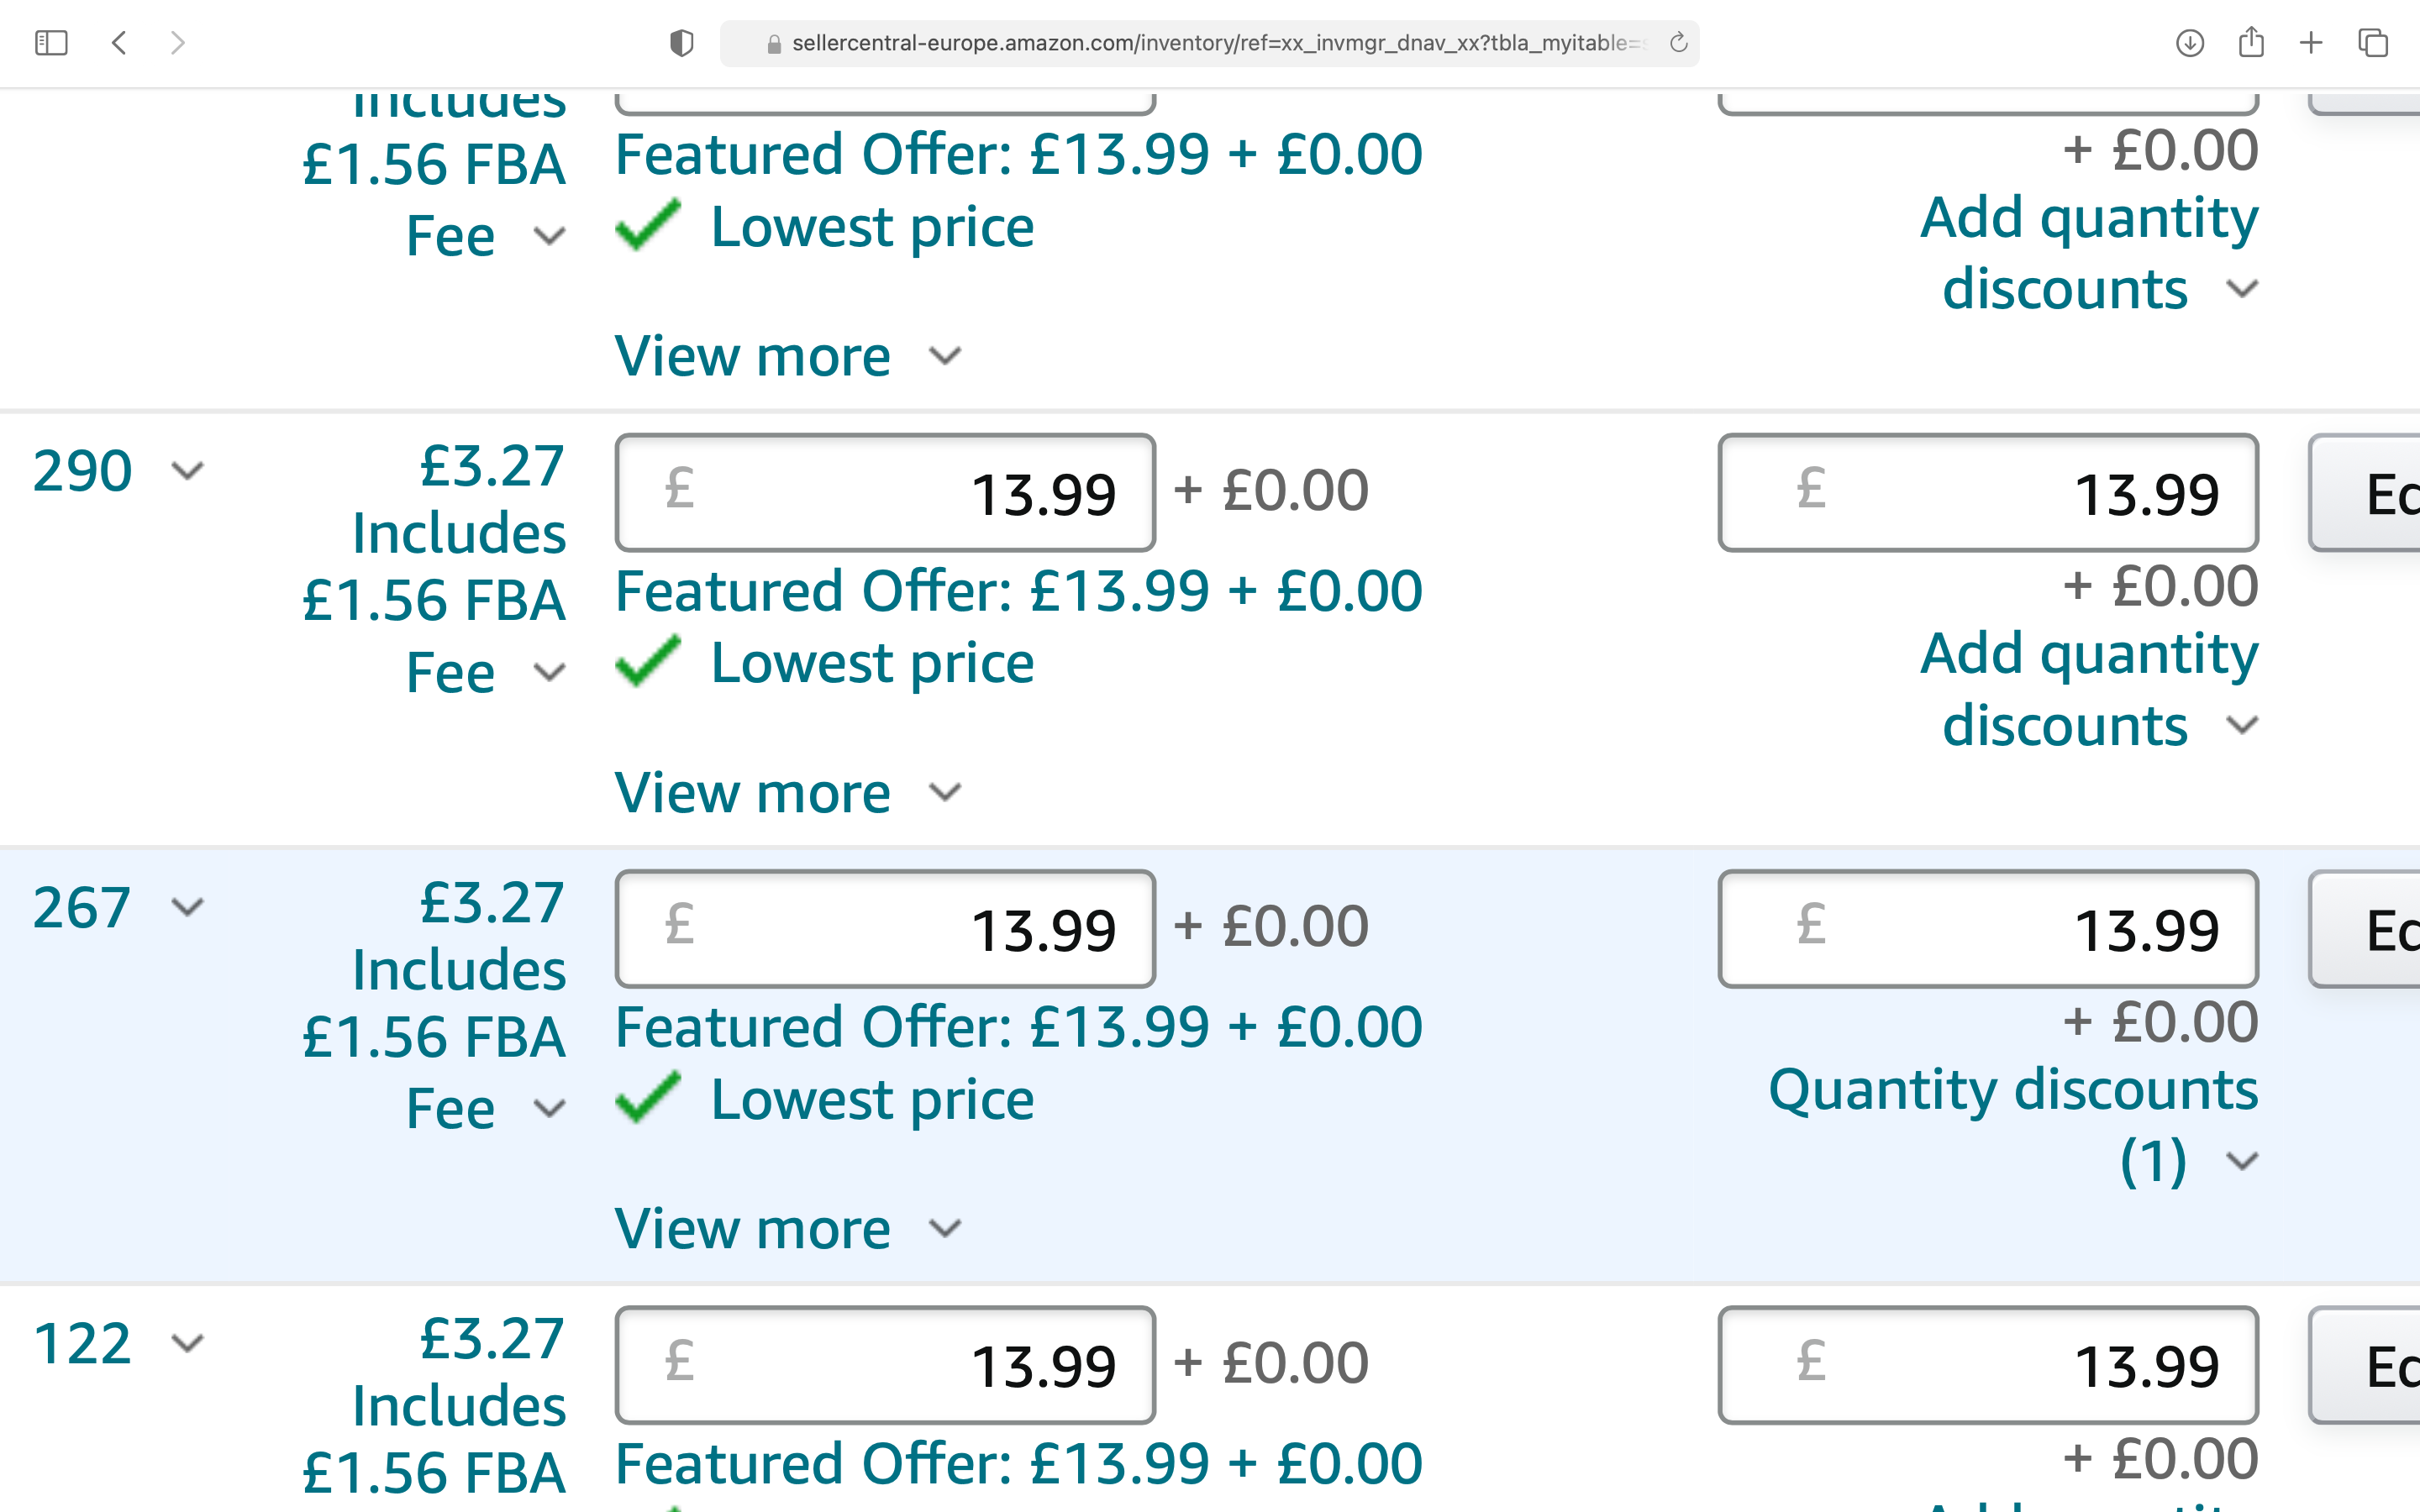
Task: Focus the price field in the 290 row
Action: pyautogui.click(x=885, y=493)
